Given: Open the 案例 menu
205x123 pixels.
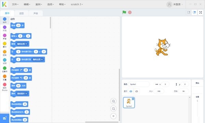Looking at the screenshot, I should (39, 4).
